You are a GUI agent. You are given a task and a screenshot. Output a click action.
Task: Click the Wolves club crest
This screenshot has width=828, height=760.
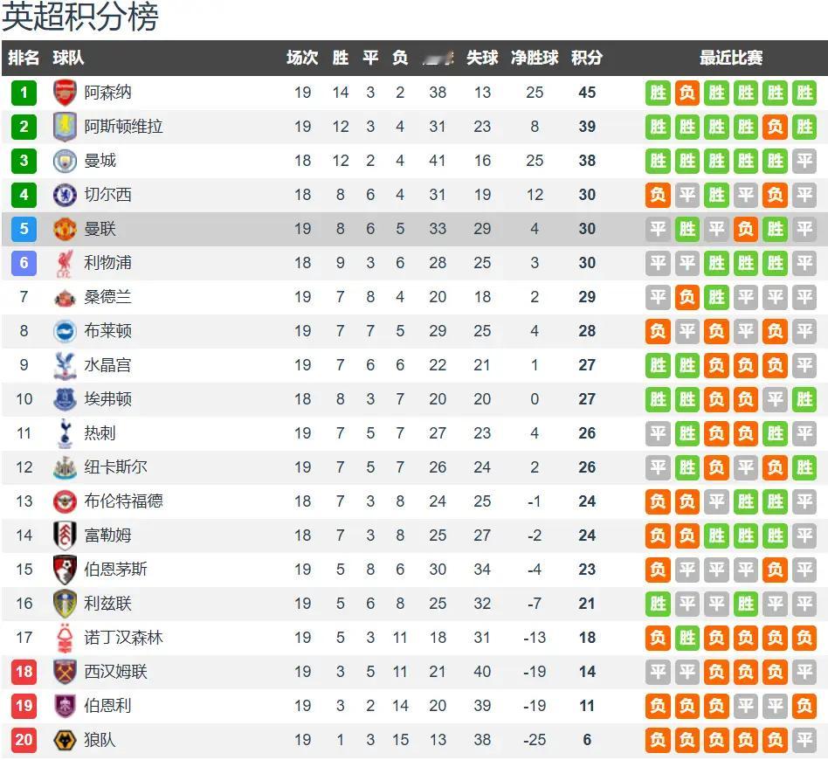coord(65,740)
